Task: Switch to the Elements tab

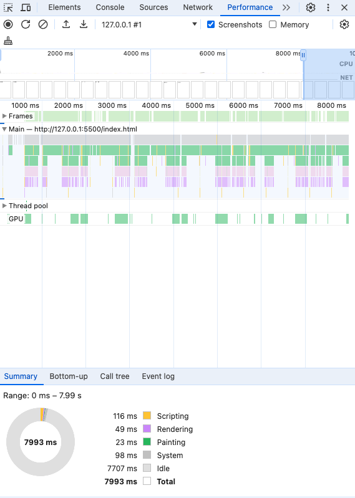Action: pyautogui.click(x=64, y=7)
